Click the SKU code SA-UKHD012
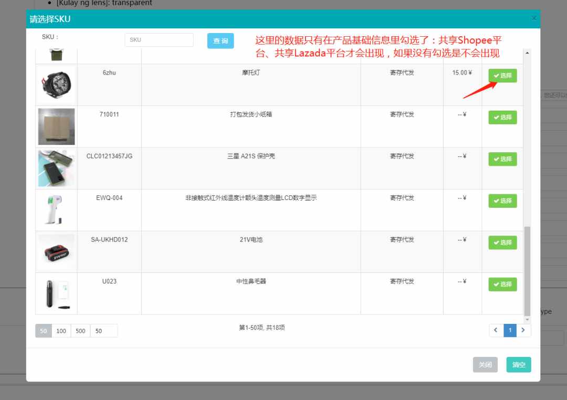This screenshot has width=567, height=400. click(x=109, y=239)
